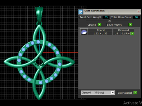Click the Total Gem Count value 18
The width and height of the screenshot is (142, 106).
pyautogui.click(x=136, y=17)
